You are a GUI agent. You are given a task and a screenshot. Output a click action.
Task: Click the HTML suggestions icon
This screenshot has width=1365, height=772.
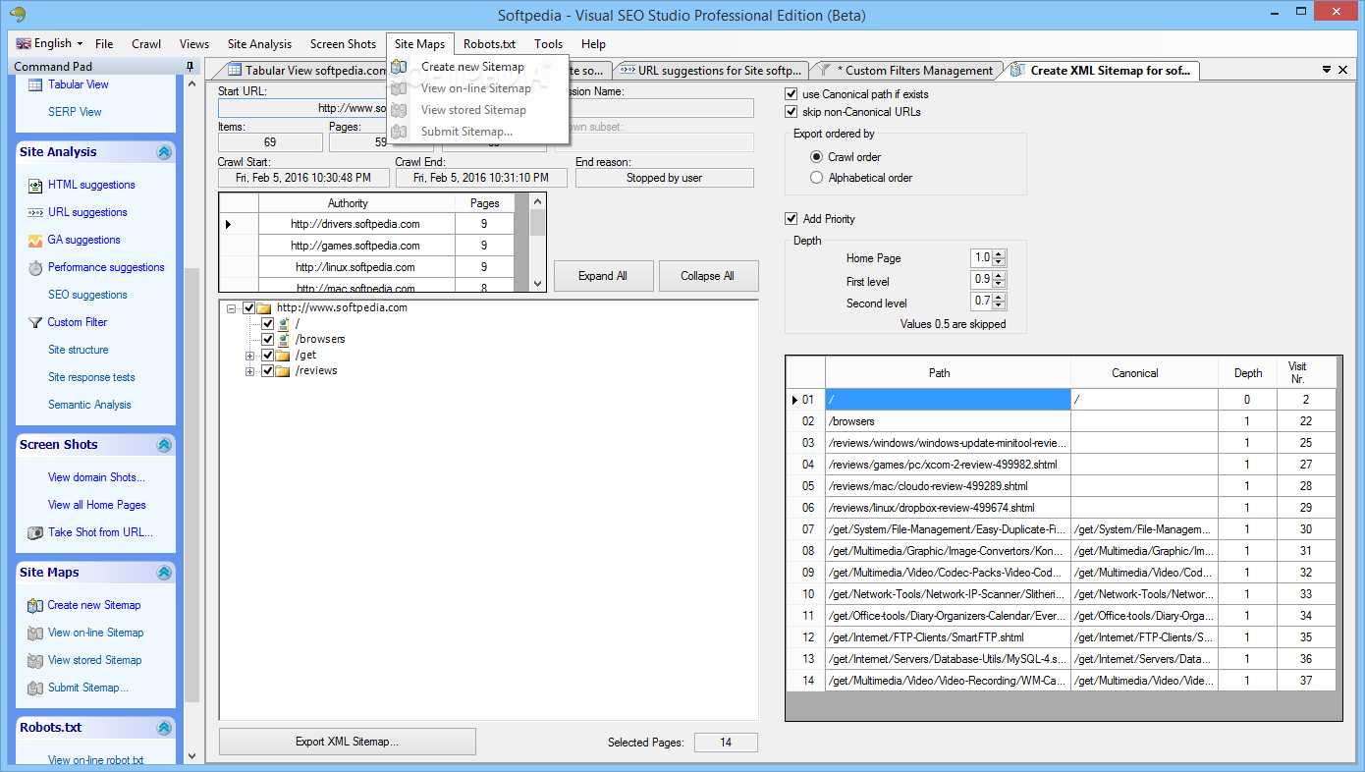click(34, 185)
